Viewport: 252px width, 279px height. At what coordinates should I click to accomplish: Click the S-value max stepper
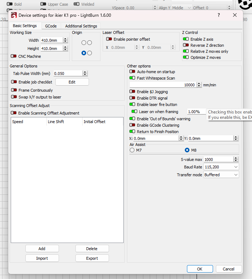[236, 159]
